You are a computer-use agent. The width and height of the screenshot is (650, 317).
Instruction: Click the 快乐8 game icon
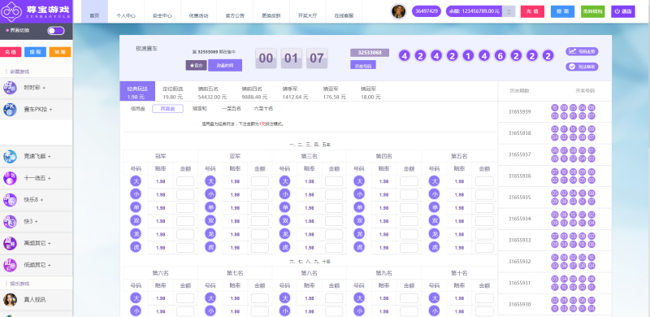[10, 200]
